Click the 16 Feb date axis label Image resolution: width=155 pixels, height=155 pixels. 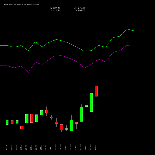click(x=6, y=147)
